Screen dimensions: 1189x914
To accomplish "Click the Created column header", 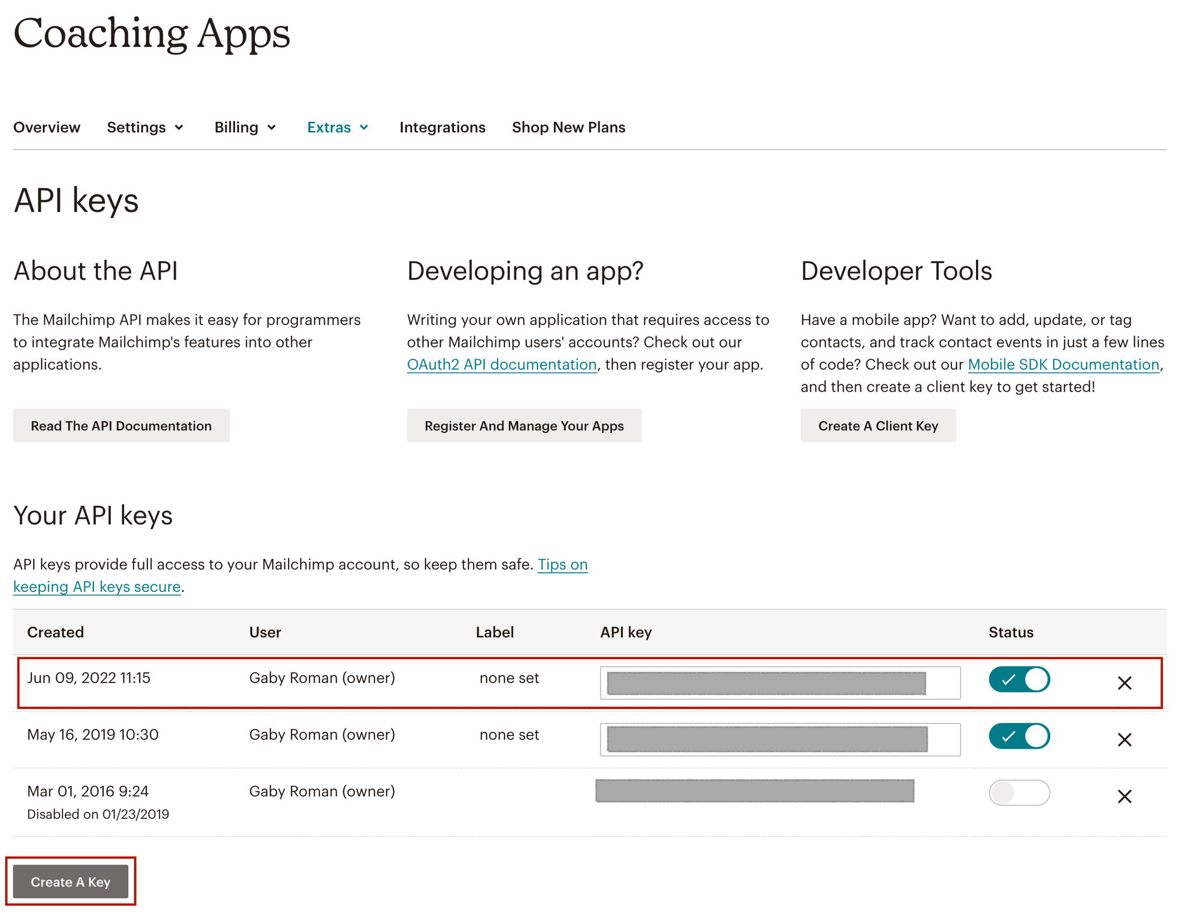I will (55, 632).
